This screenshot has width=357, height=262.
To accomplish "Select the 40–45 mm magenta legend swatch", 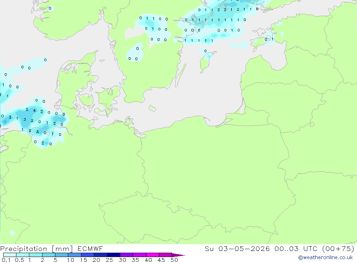I will coord(152,255).
